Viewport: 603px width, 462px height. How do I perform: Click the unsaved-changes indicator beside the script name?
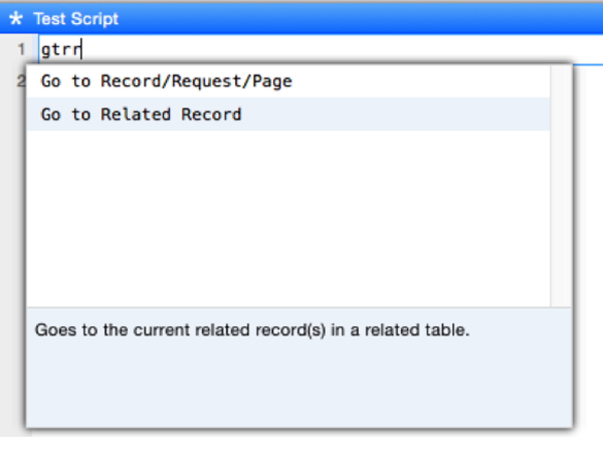[16, 18]
